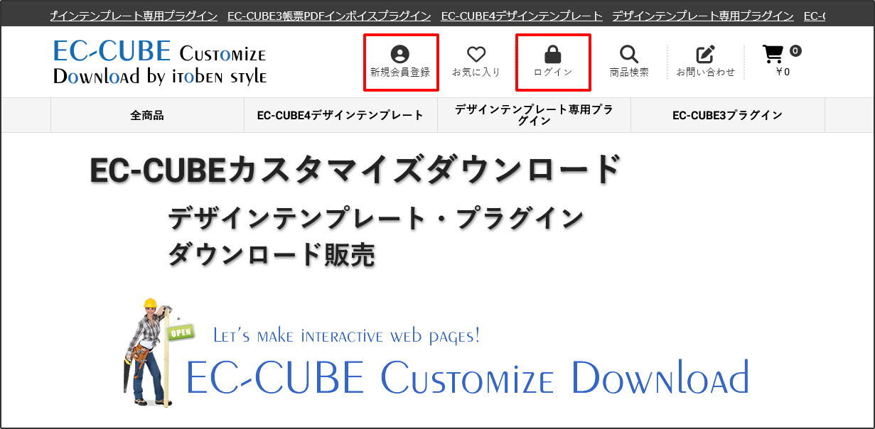Click the ダウンロード販売 subtitle text
The image size is (875, 429).
272,254
